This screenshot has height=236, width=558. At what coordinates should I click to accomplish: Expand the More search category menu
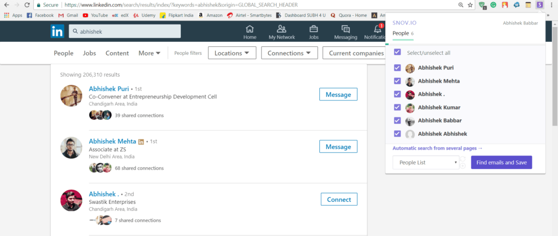[149, 53]
